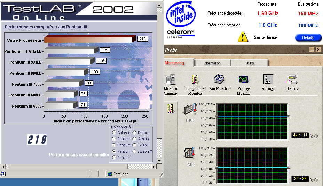Viewport: 323px width, 186px height.
Task: Click the MB temperature threshold slider handle
Action: coord(289,168)
